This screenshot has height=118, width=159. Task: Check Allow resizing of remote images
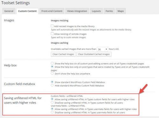point(52,34)
